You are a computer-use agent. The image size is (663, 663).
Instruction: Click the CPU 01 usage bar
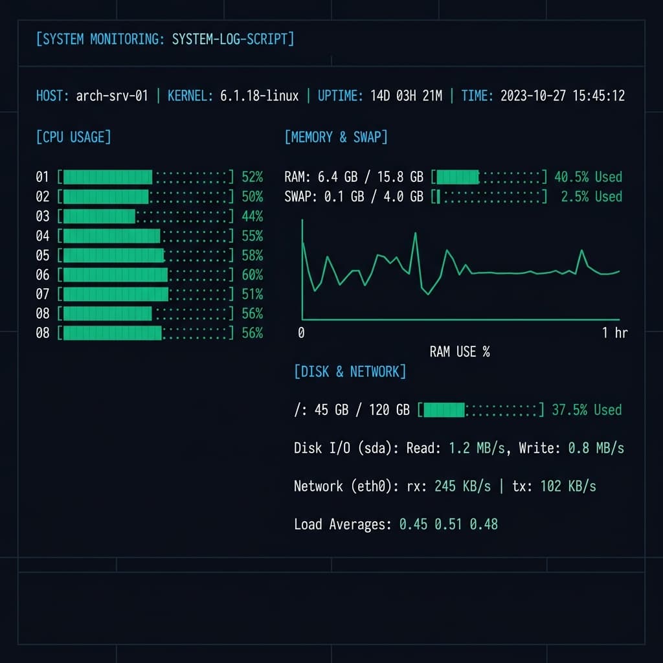pyautogui.click(x=146, y=177)
